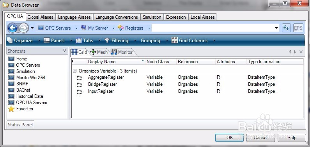Click the Forward navigation arrow
The height and width of the screenshot is (147, 310).
(24, 28)
